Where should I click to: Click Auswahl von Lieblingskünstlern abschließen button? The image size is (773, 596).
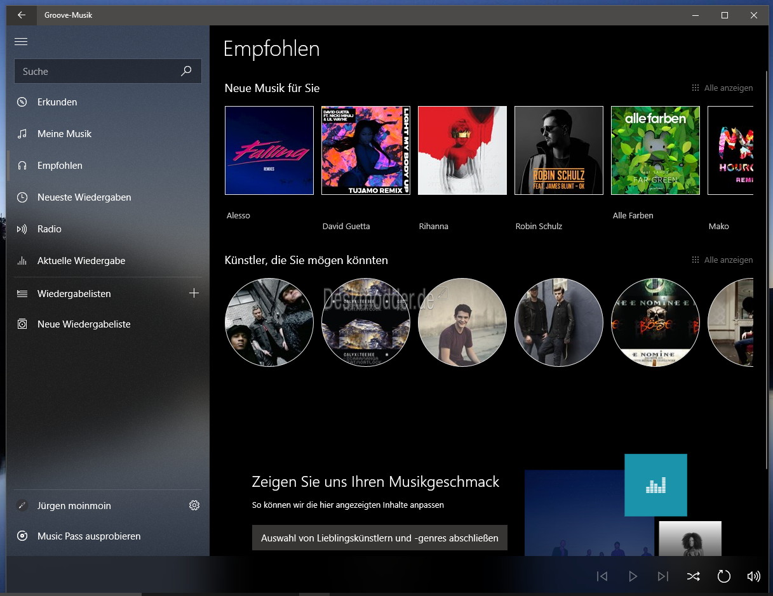coord(380,538)
